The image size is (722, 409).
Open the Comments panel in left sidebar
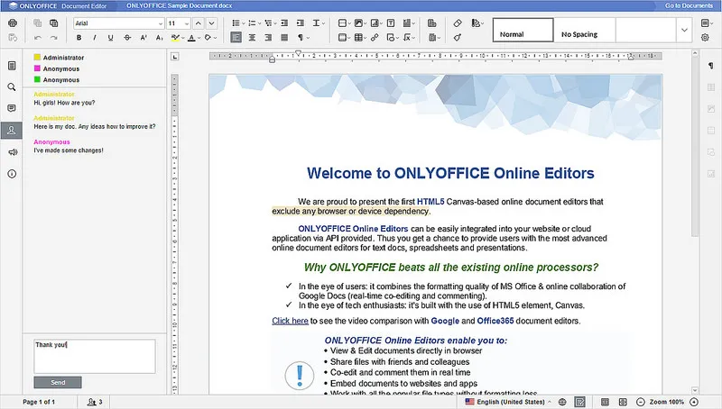12,108
